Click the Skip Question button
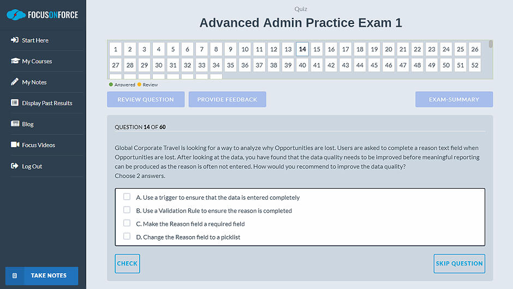 coord(459,263)
